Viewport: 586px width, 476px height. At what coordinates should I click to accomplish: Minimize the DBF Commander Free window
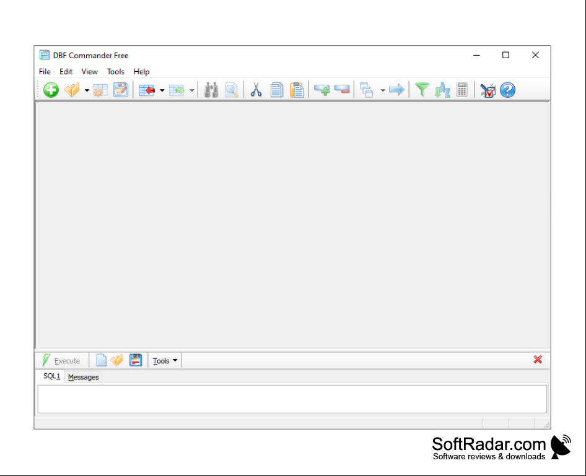tap(476, 55)
